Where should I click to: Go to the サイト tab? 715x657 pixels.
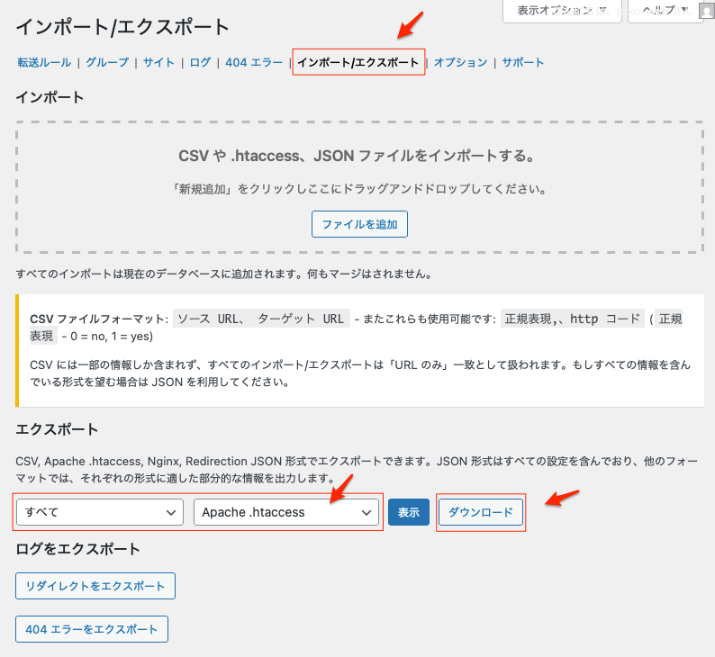[158, 63]
